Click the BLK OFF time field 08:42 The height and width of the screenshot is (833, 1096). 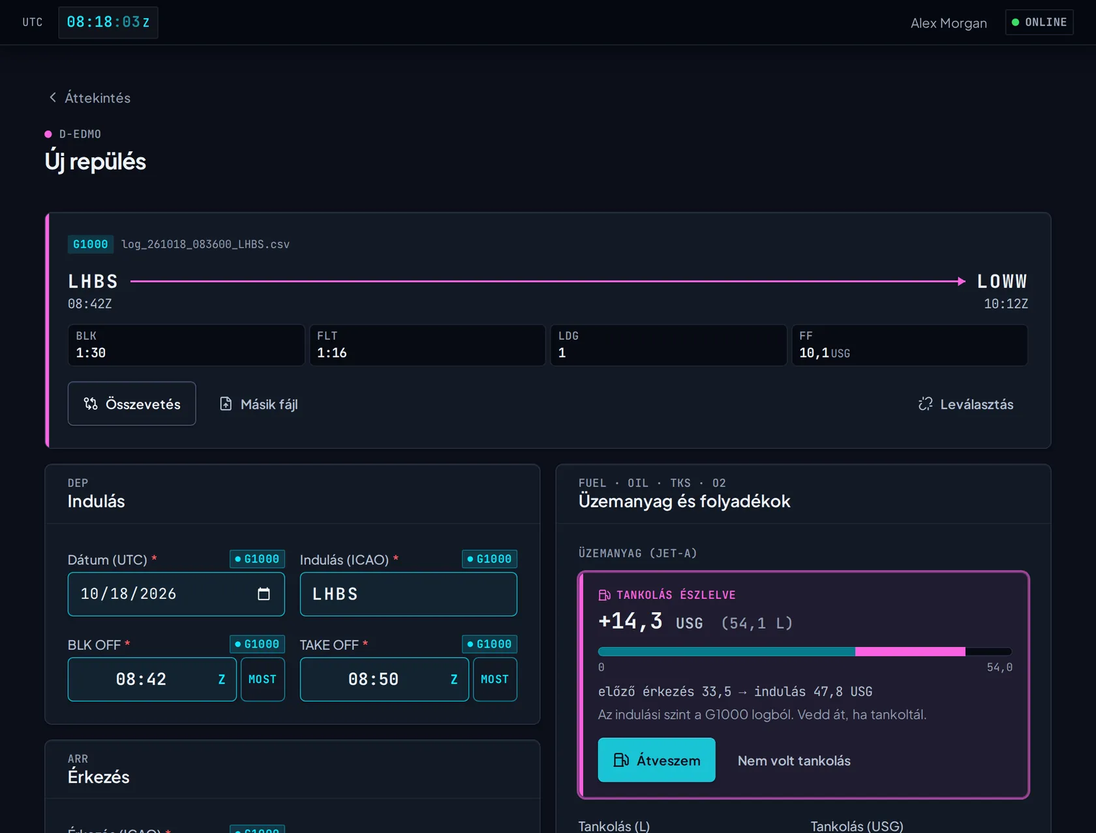point(152,679)
